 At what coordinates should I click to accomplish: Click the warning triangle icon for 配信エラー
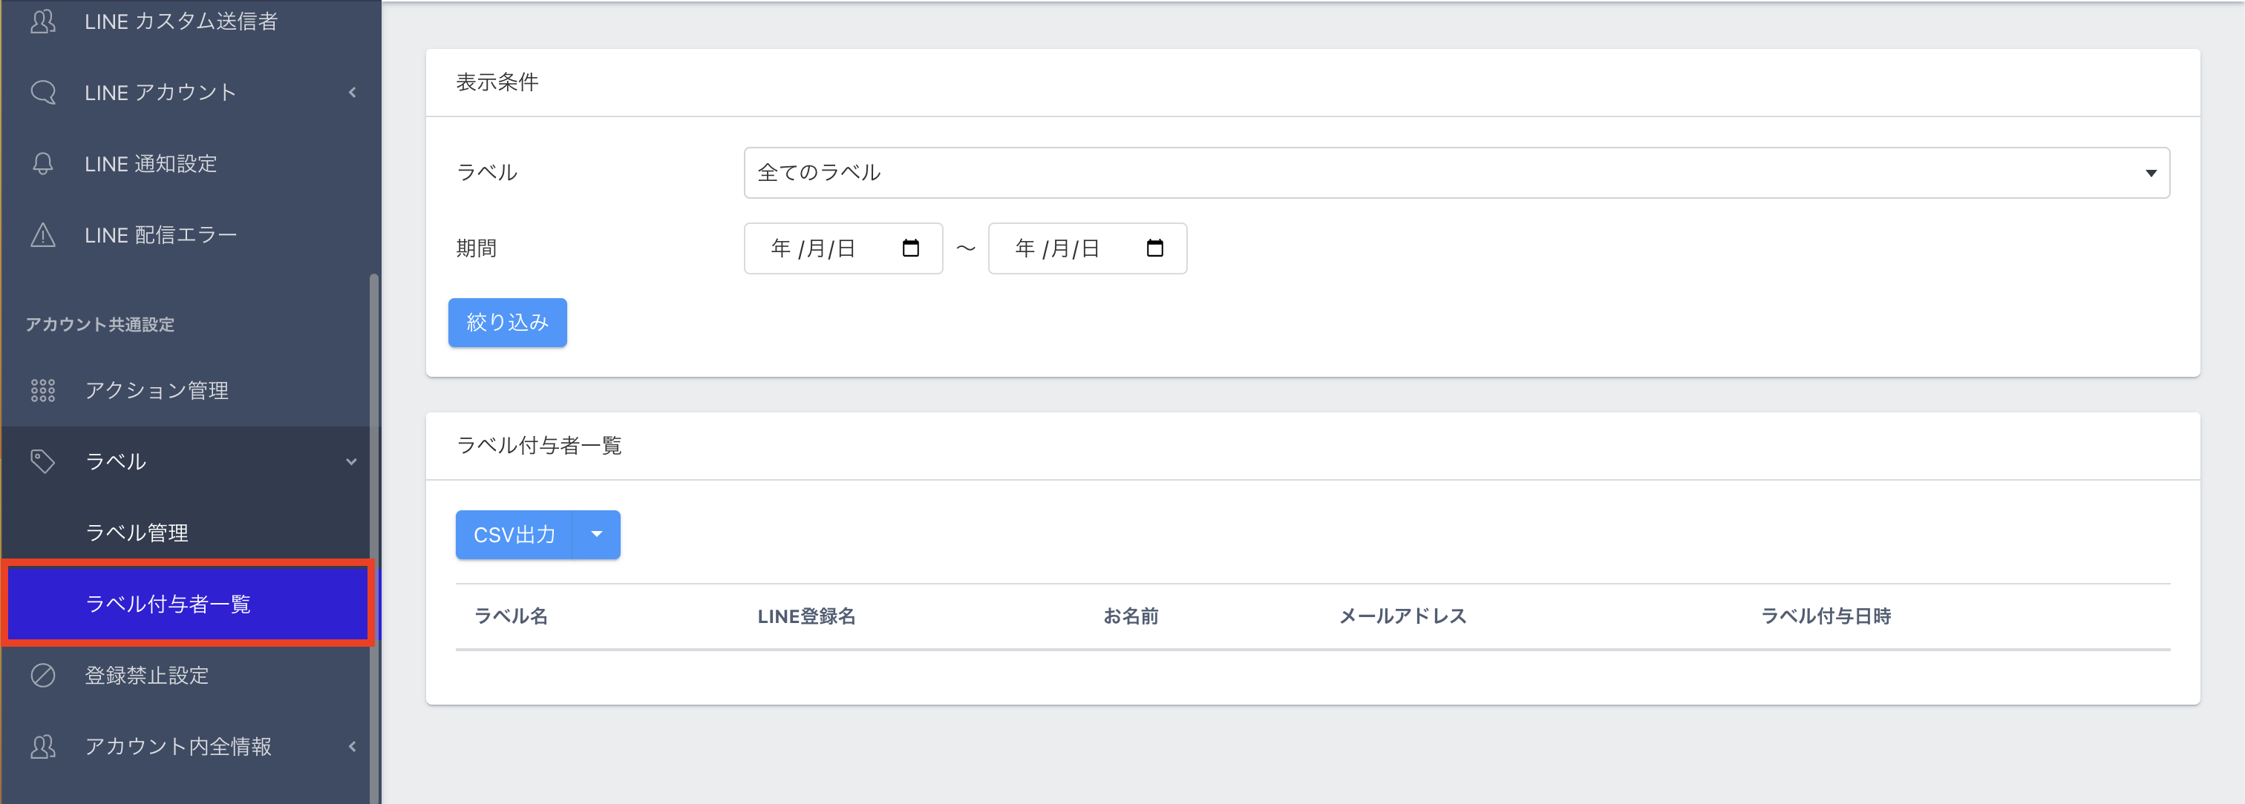click(43, 235)
